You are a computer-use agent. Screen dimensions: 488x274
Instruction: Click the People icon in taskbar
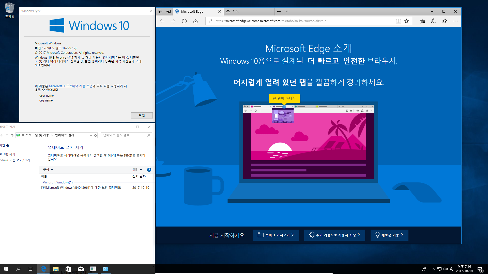tap(424, 269)
